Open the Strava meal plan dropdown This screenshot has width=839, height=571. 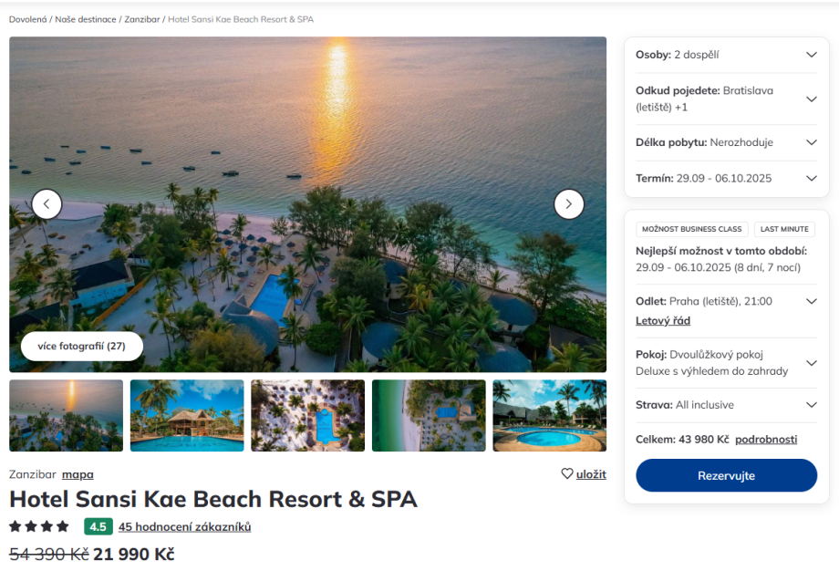[811, 405]
